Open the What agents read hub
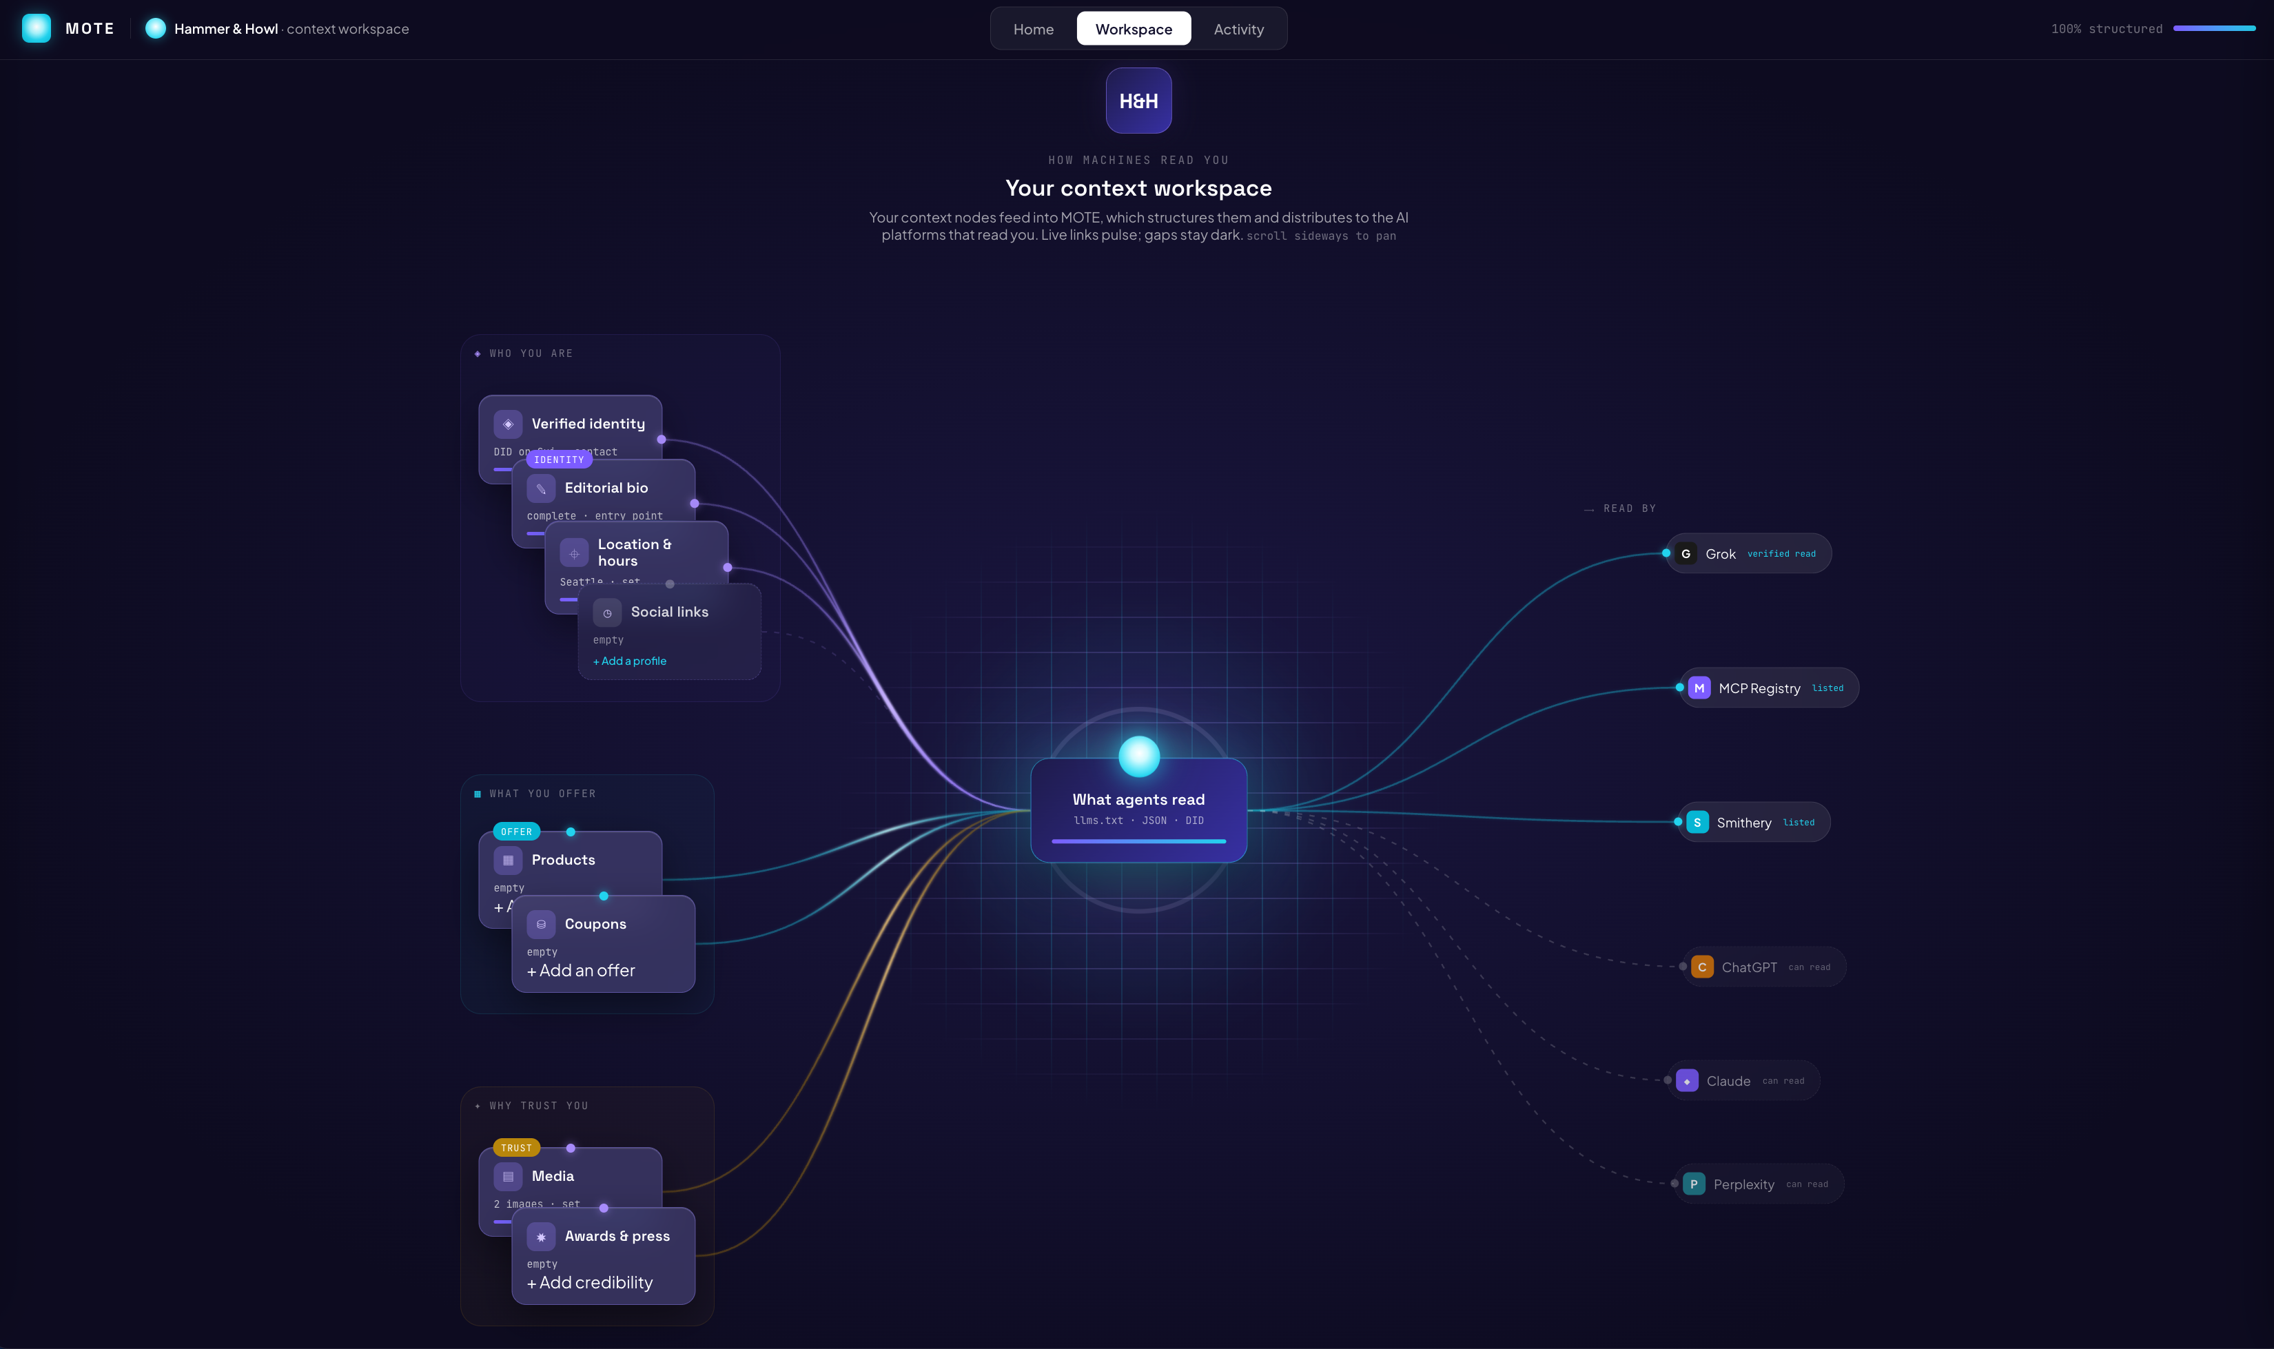 pos(1138,810)
